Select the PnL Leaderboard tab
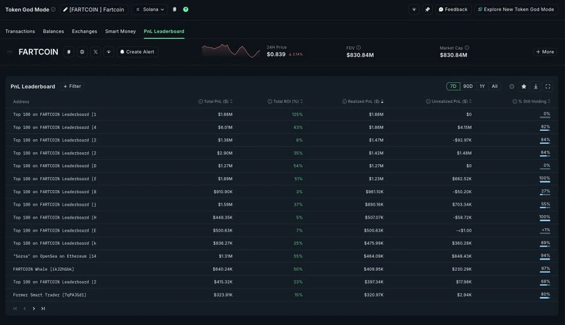Image resolution: width=565 pixels, height=325 pixels. tap(164, 31)
